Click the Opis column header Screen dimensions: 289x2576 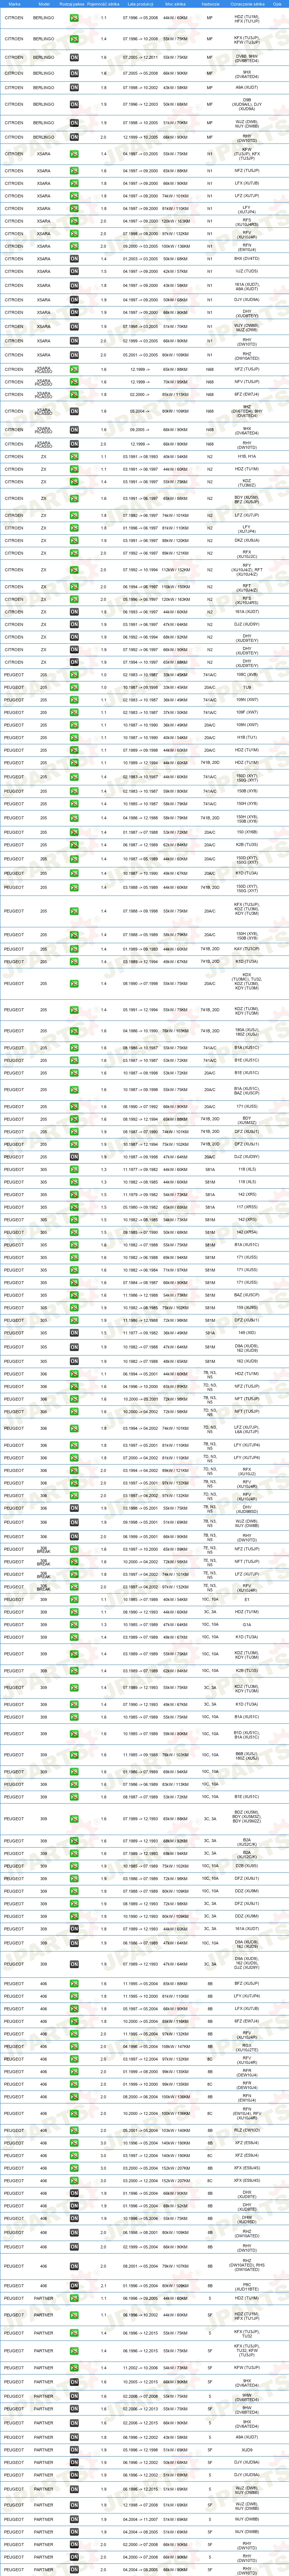277,4
